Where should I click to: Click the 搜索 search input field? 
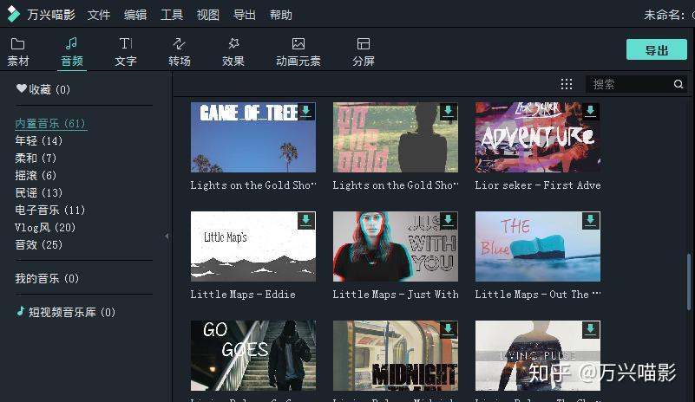pos(629,84)
